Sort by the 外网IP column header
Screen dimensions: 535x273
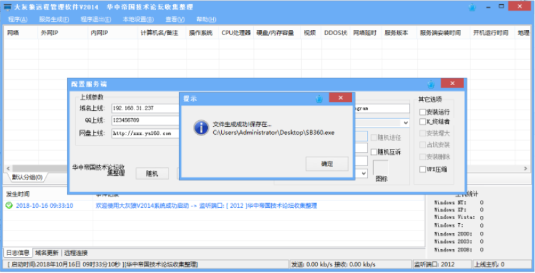[63, 33]
